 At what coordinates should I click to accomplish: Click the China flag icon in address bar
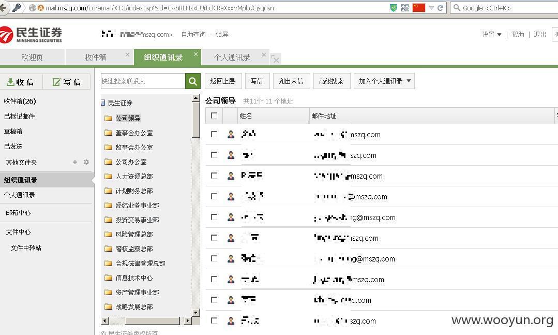point(419,8)
